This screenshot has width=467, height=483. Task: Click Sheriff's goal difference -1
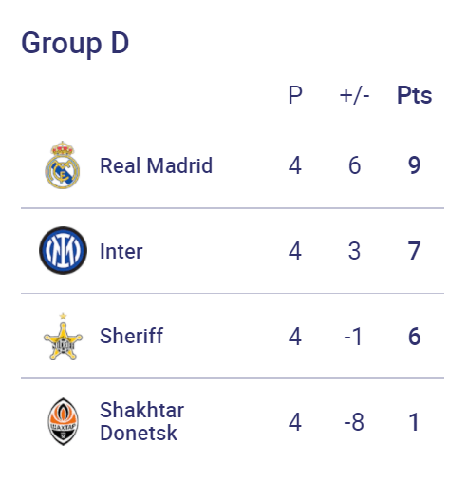tap(353, 337)
